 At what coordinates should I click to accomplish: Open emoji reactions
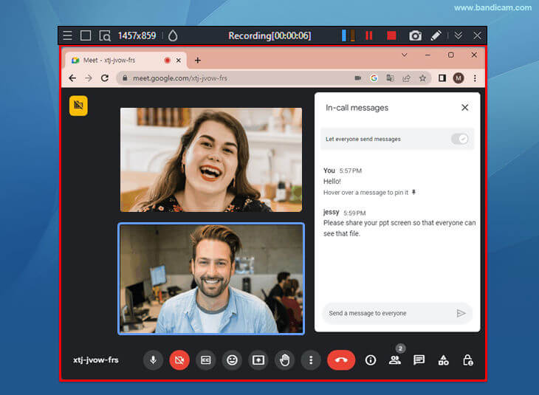(x=232, y=360)
